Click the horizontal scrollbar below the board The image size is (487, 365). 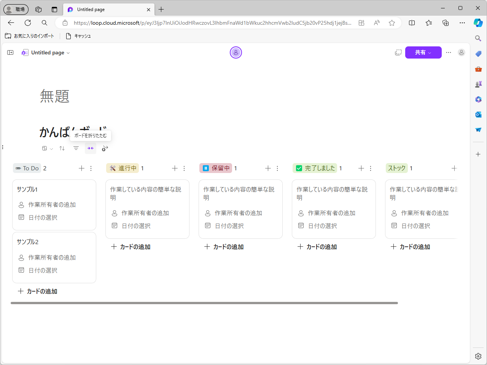(204, 303)
